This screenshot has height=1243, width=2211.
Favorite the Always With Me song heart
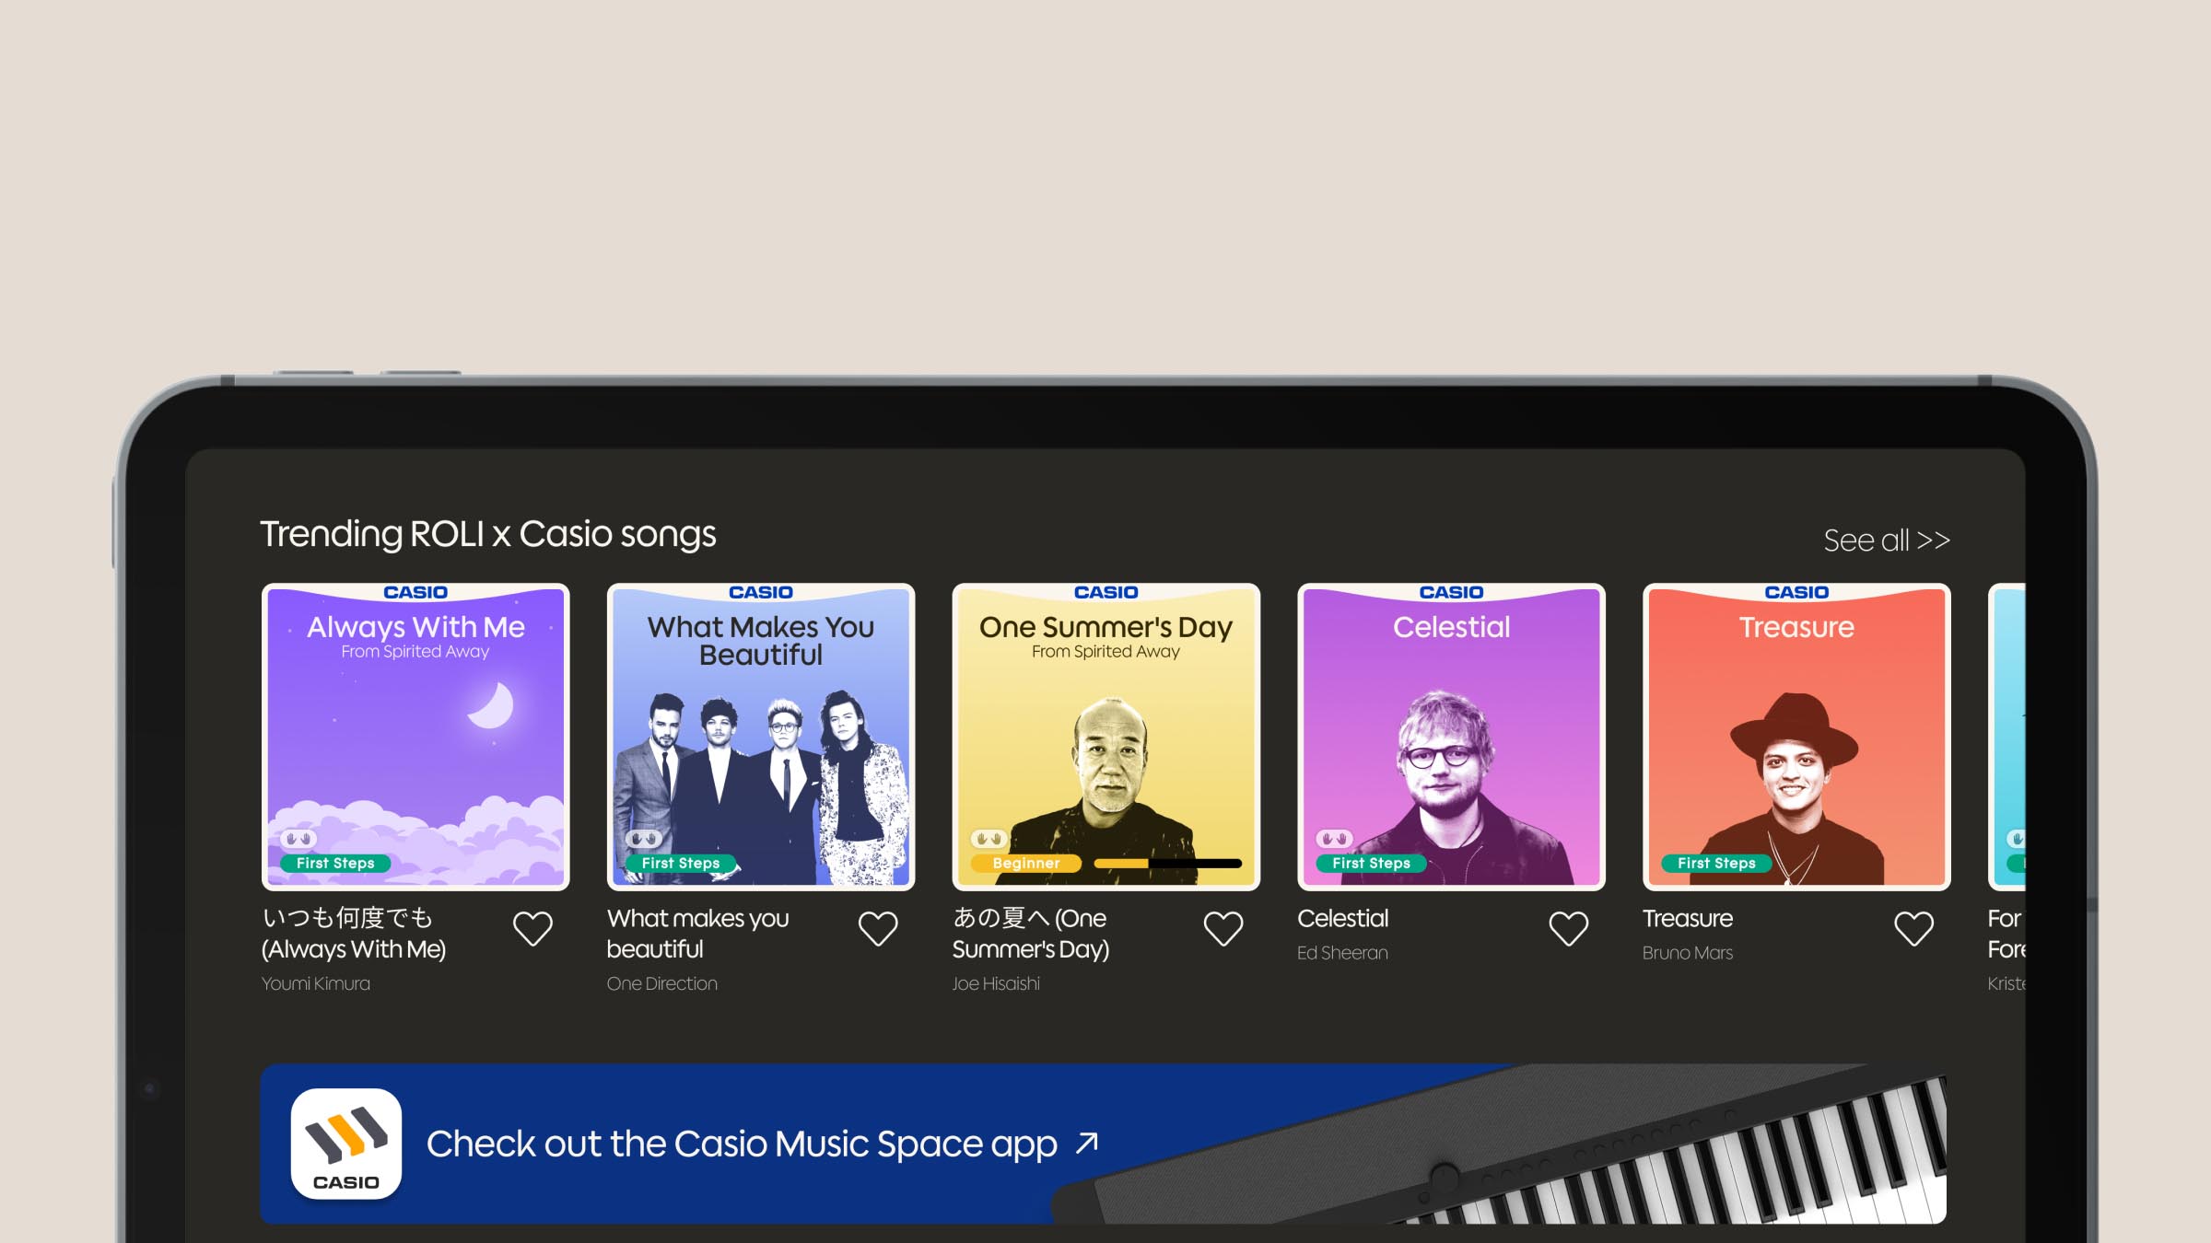pos(532,928)
